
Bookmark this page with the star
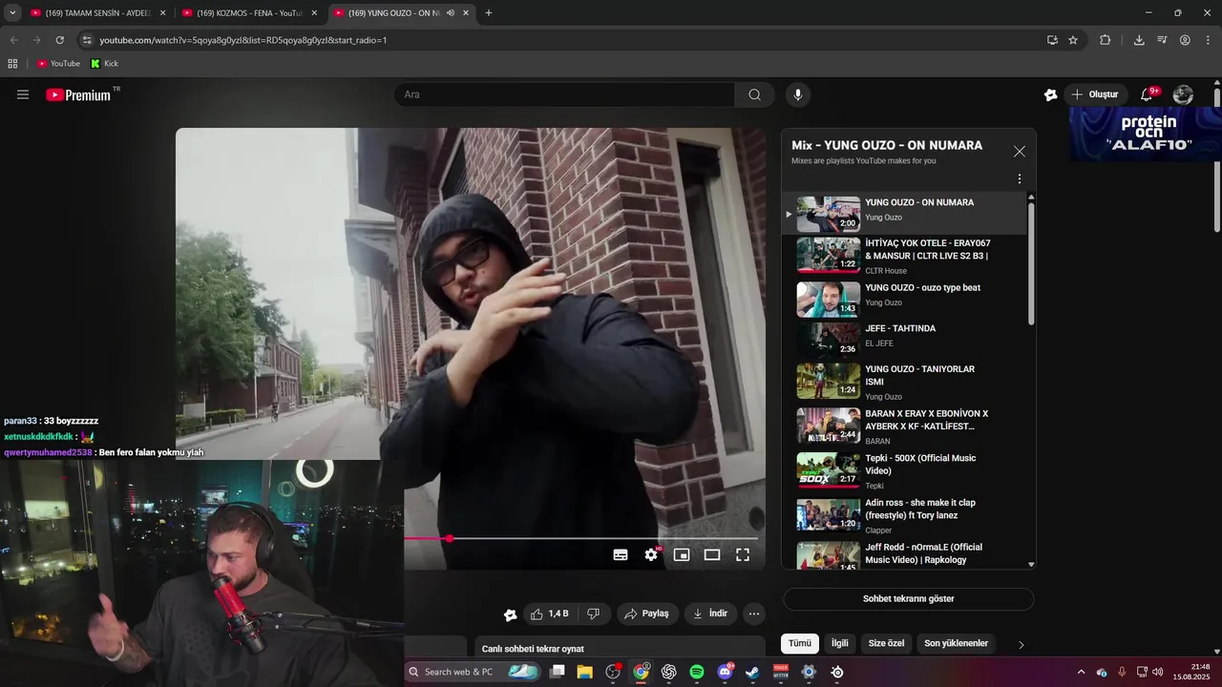[x=1073, y=40]
